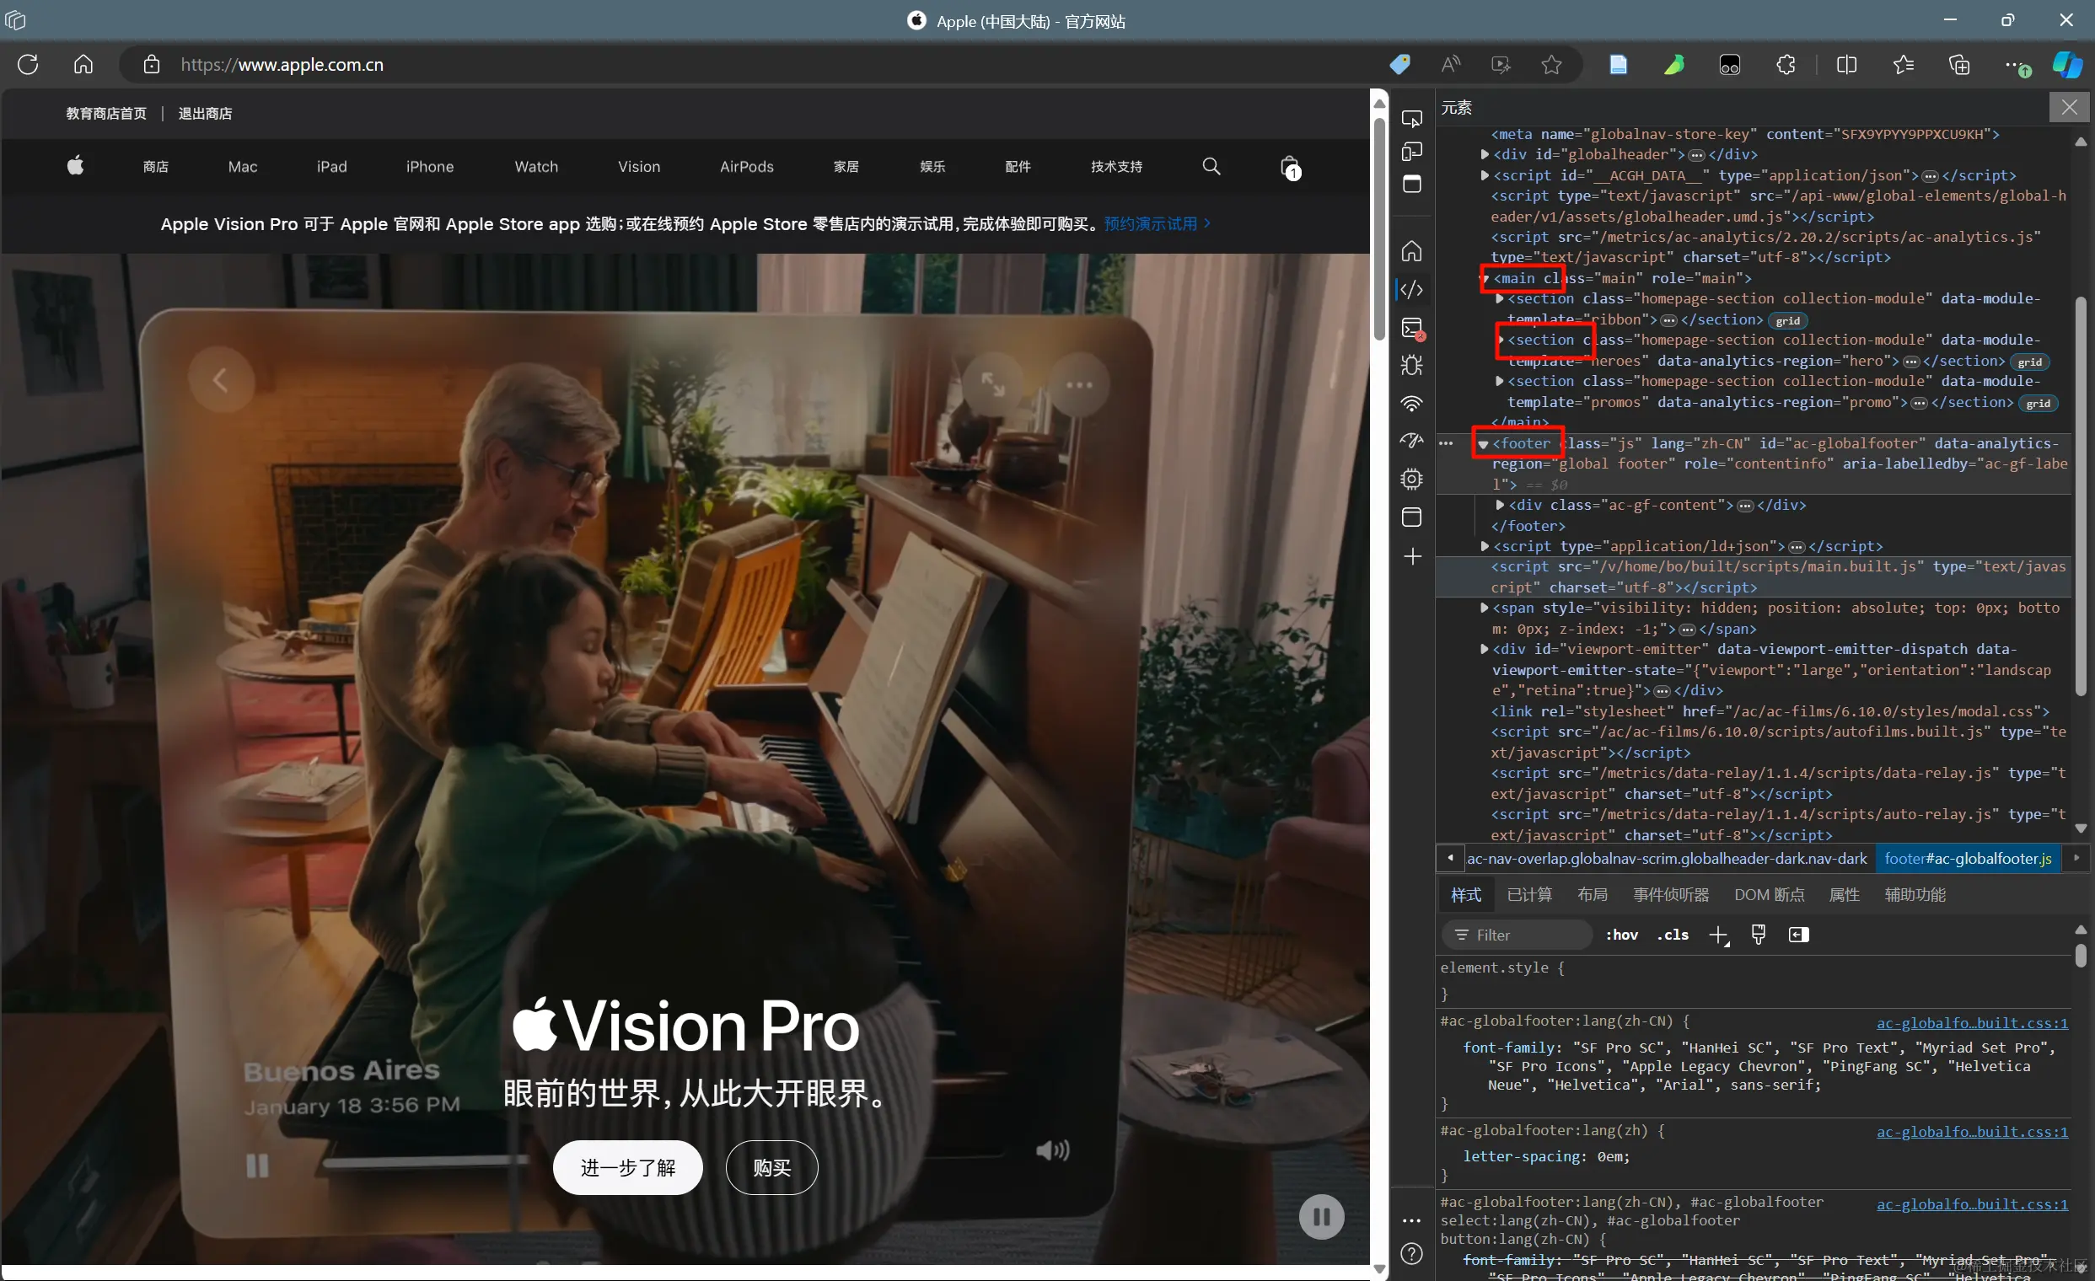2095x1281 pixels.
Task: Switch to the 已计算 tab
Action: click(x=1529, y=895)
